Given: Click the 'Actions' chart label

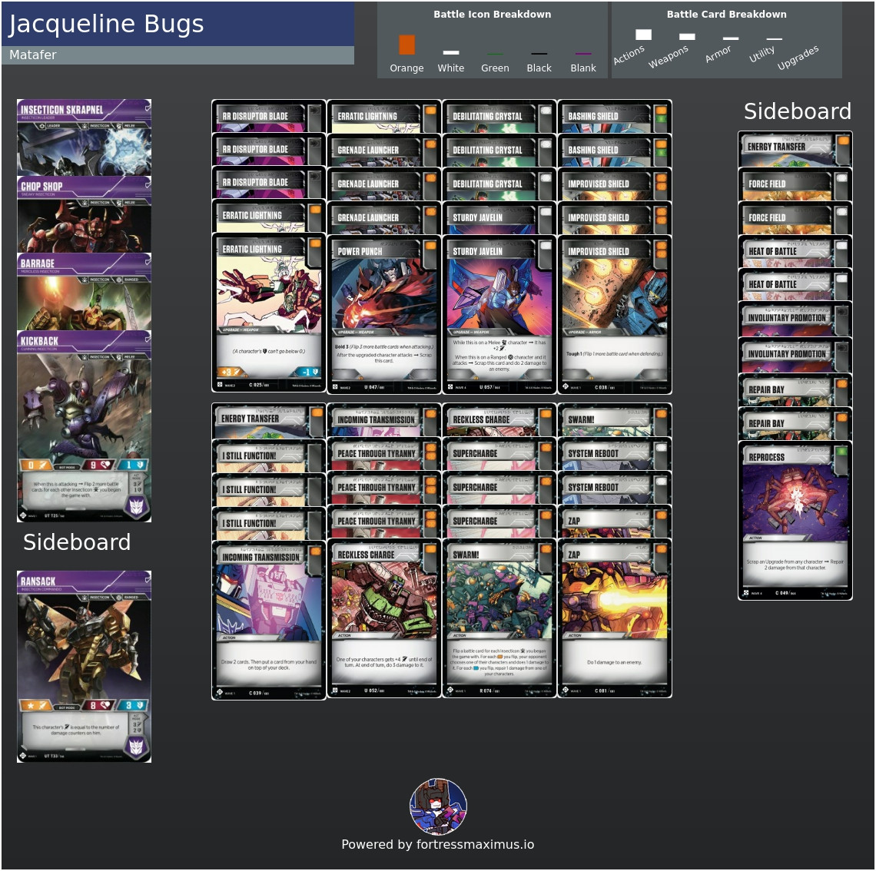Looking at the screenshot, I should (629, 55).
